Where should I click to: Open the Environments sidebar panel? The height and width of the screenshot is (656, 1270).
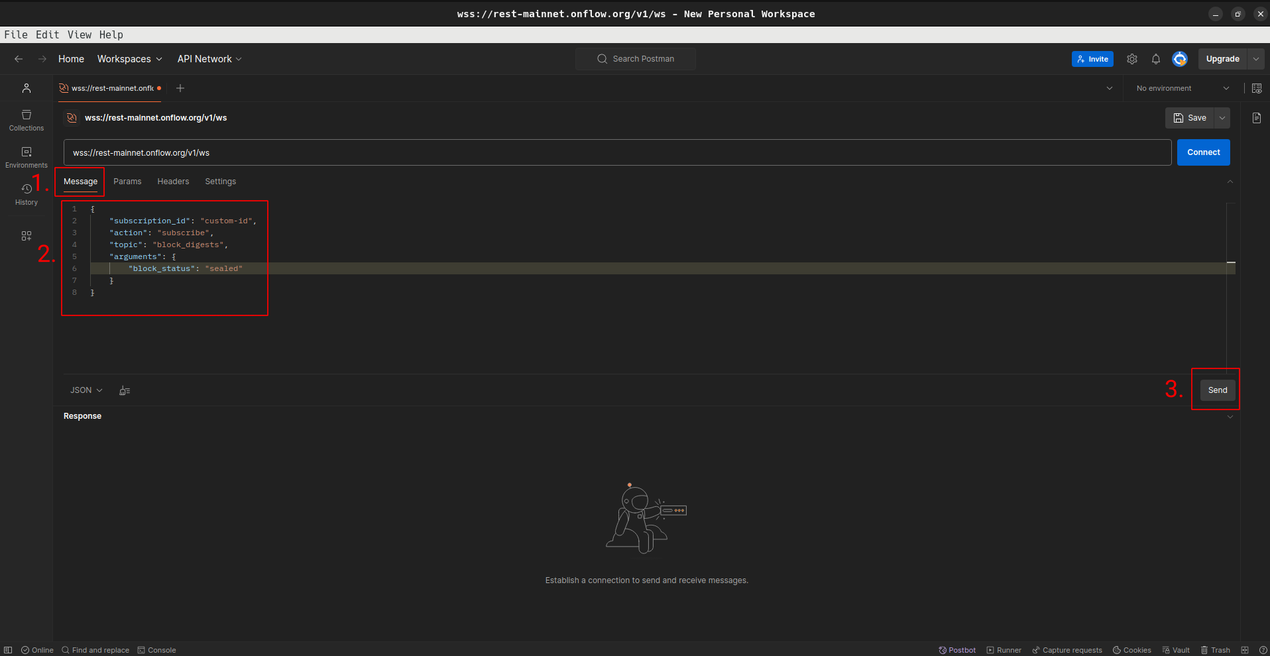coord(27,157)
